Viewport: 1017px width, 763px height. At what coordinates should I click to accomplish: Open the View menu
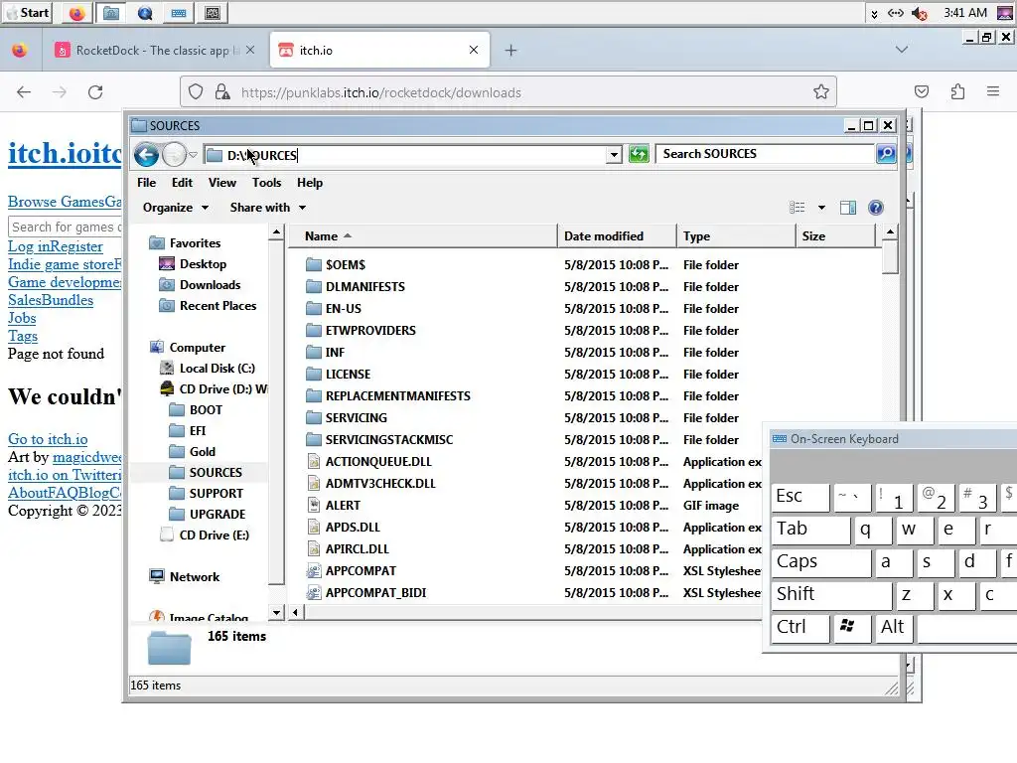(x=221, y=183)
